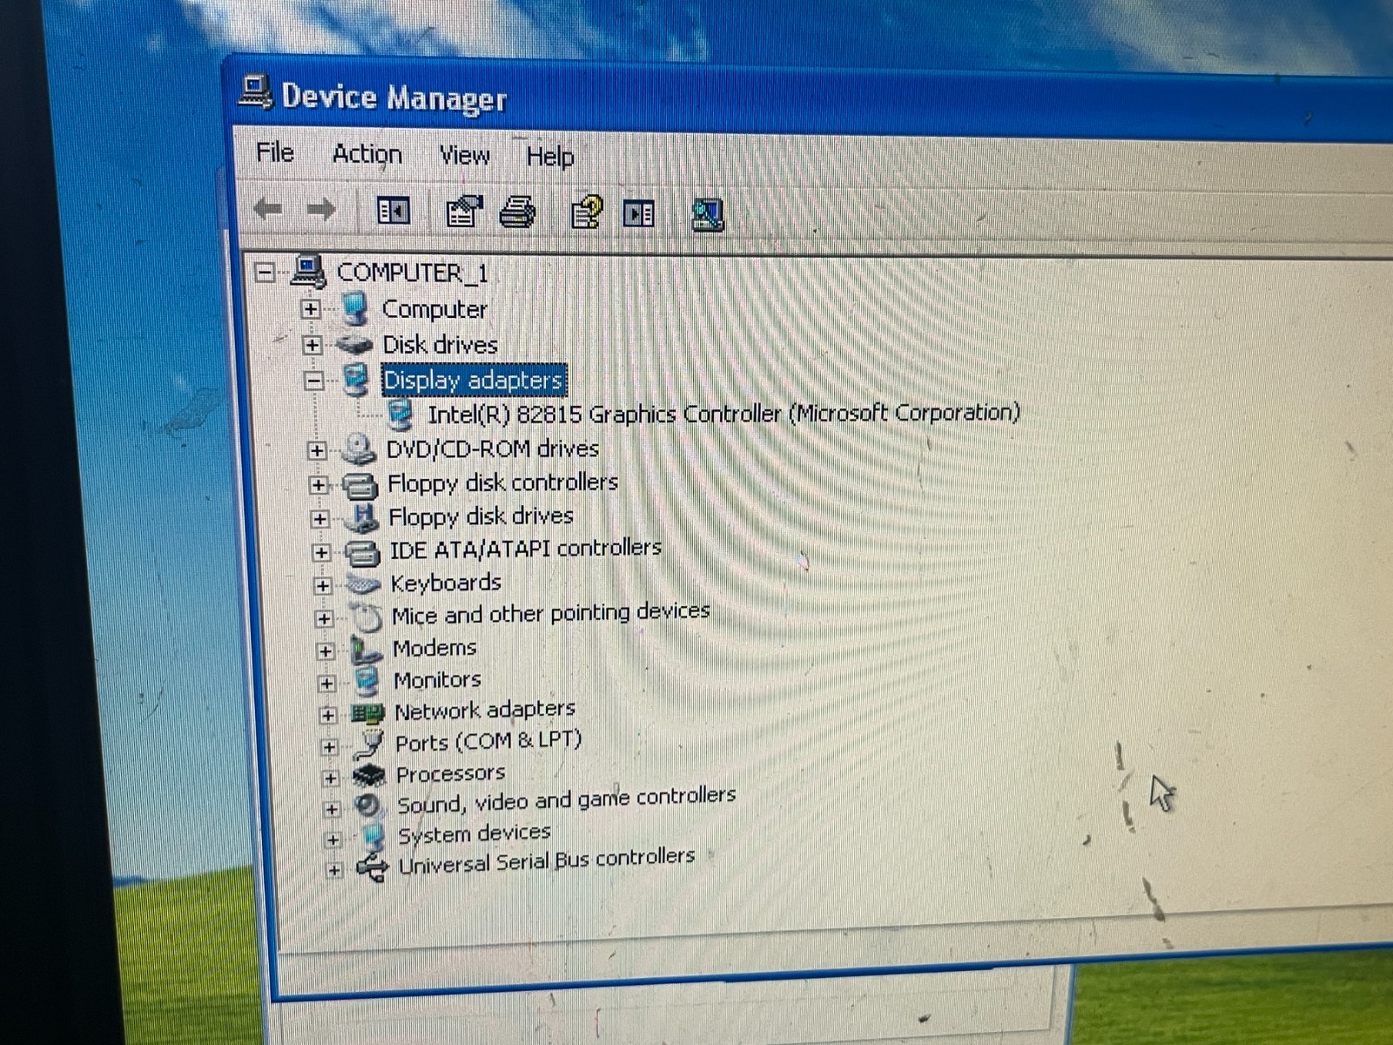Collapse the Display adapters category
This screenshot has width=1393, height=1045.
click(314, 380)
